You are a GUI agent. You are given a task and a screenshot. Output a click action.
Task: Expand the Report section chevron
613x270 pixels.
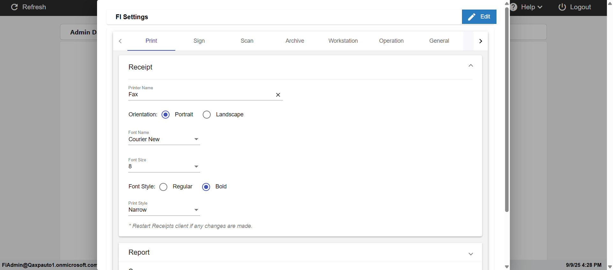click(471, 254)
